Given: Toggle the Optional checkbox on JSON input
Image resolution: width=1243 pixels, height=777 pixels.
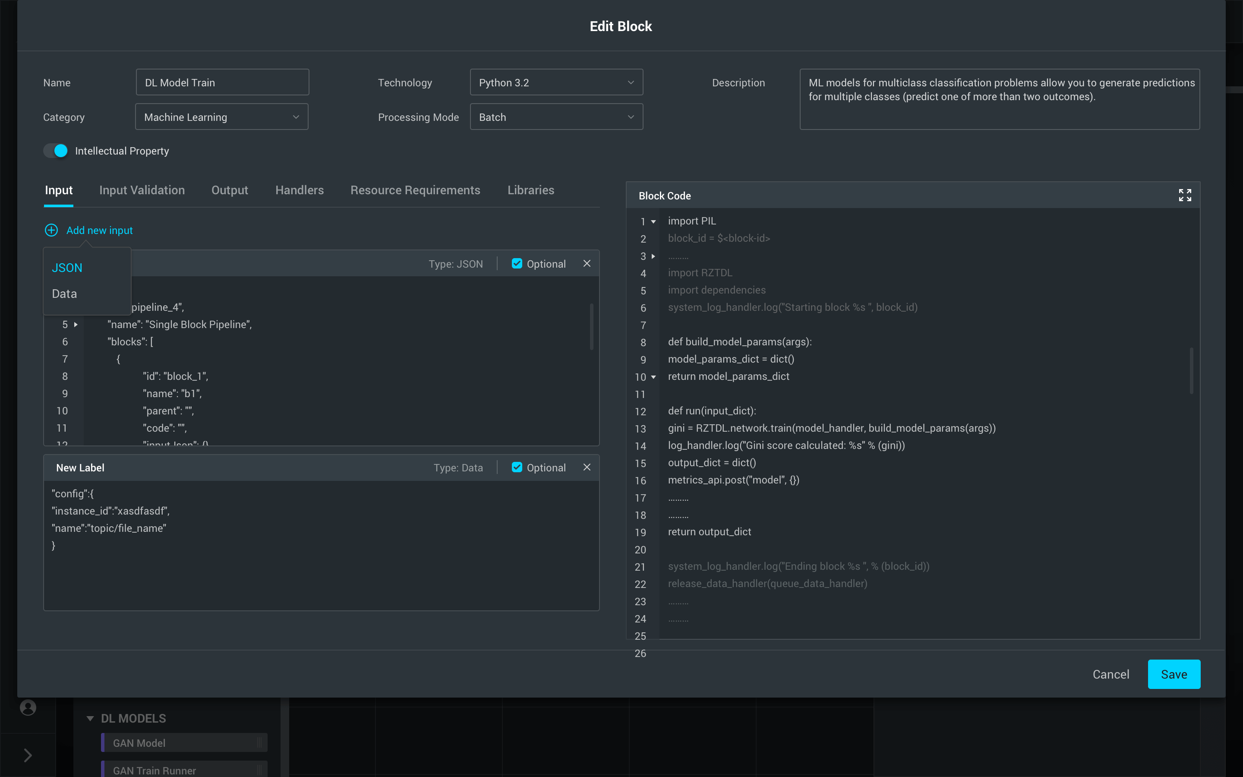Looking at the screenshot, I should [x=516, y=263].
